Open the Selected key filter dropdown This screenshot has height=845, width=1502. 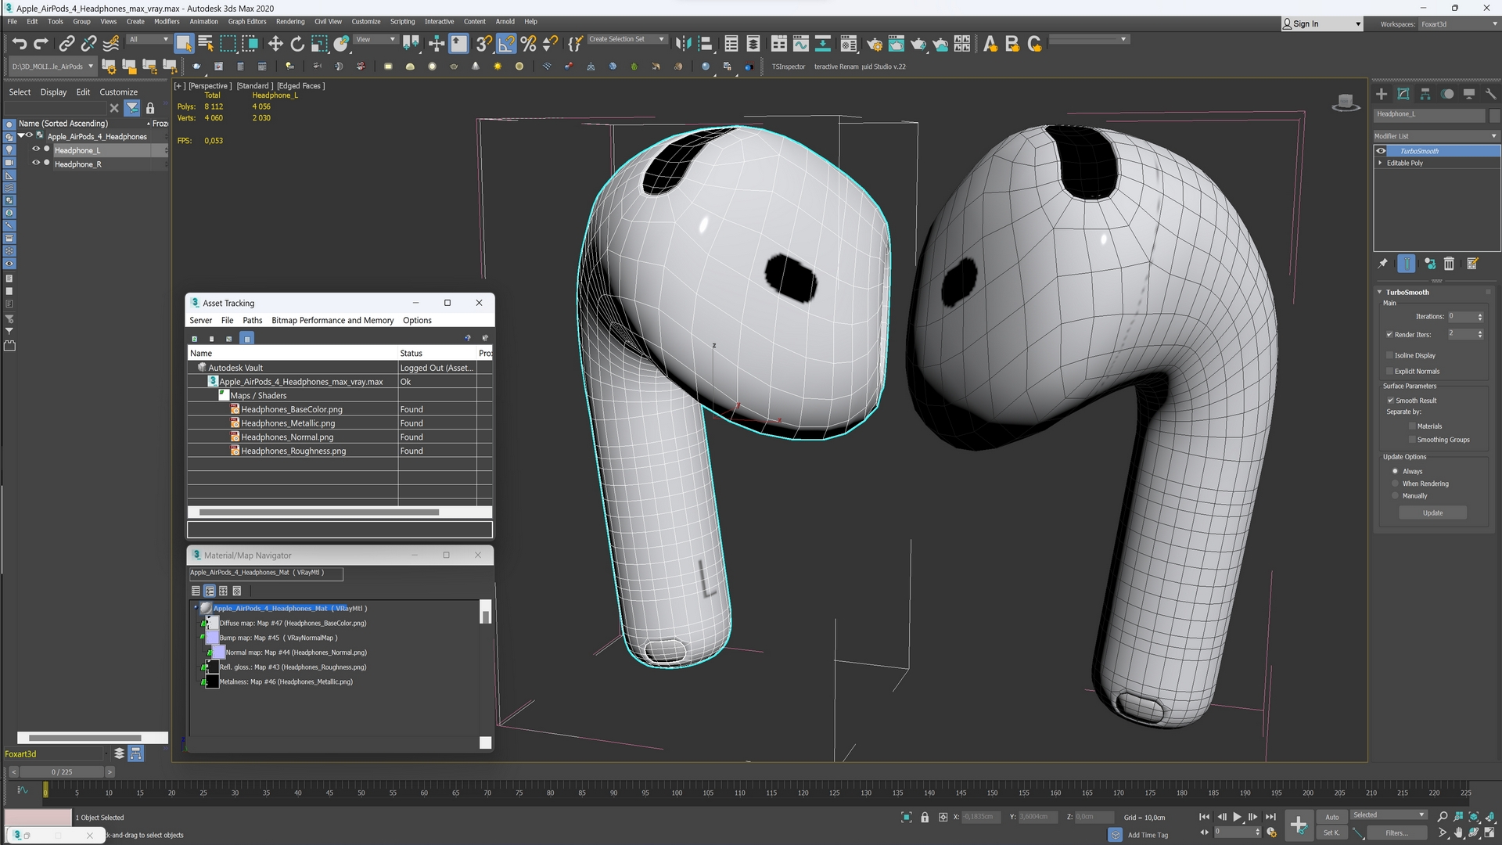[x=1389, y=815]
